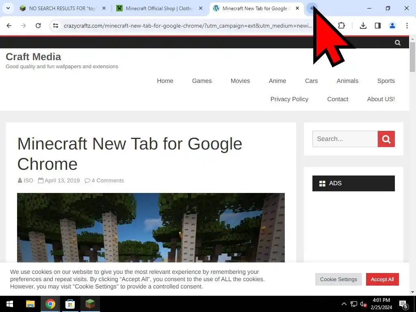Open the Chrome profile avatar
Image resolution: width=416 pixels, height=312 pixels.
(392, 26)
